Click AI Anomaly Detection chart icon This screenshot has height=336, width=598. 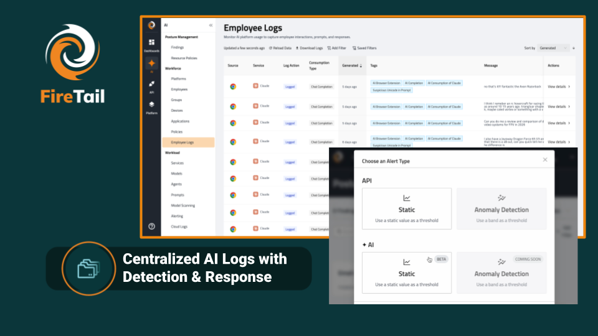click(x=501, y=262)
